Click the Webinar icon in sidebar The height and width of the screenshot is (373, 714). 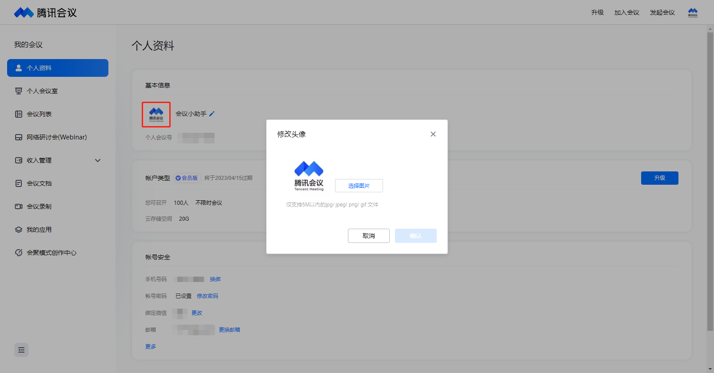[19, 137]
